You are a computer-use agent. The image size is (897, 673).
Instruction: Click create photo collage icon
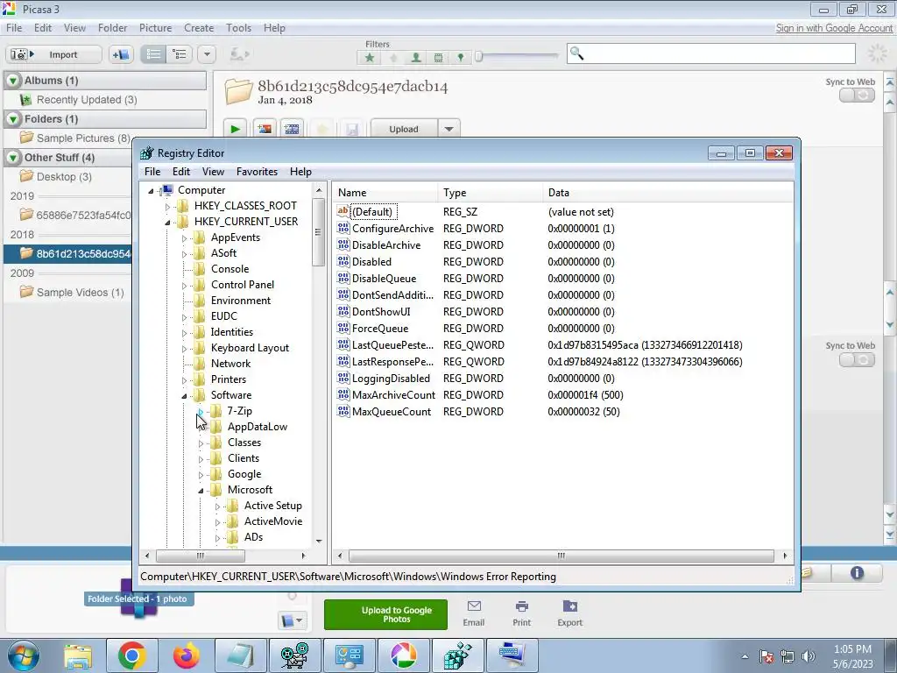(x=265, y=129)
